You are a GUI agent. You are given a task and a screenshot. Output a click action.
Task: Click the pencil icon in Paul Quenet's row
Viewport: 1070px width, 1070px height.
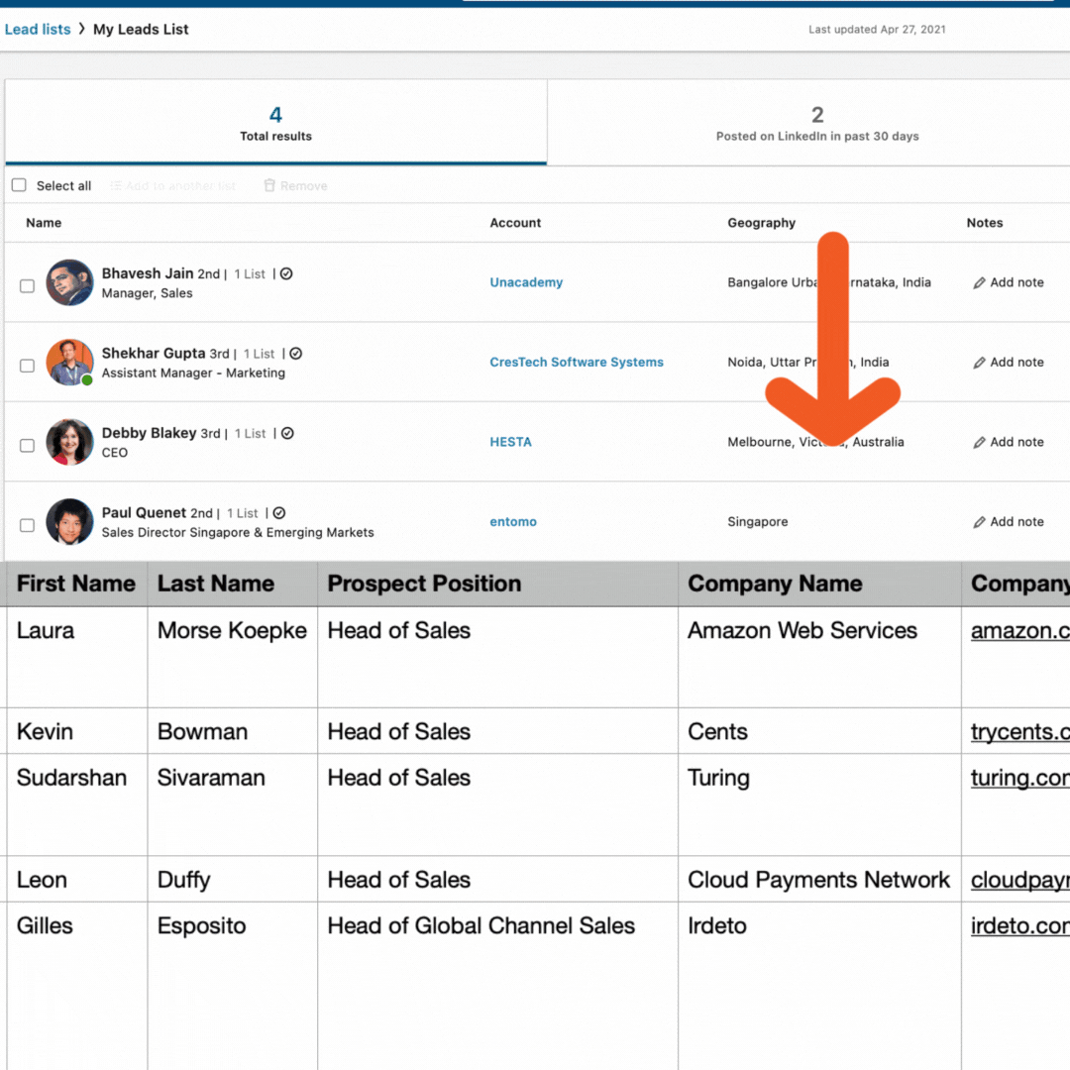(x=979, y=523)
